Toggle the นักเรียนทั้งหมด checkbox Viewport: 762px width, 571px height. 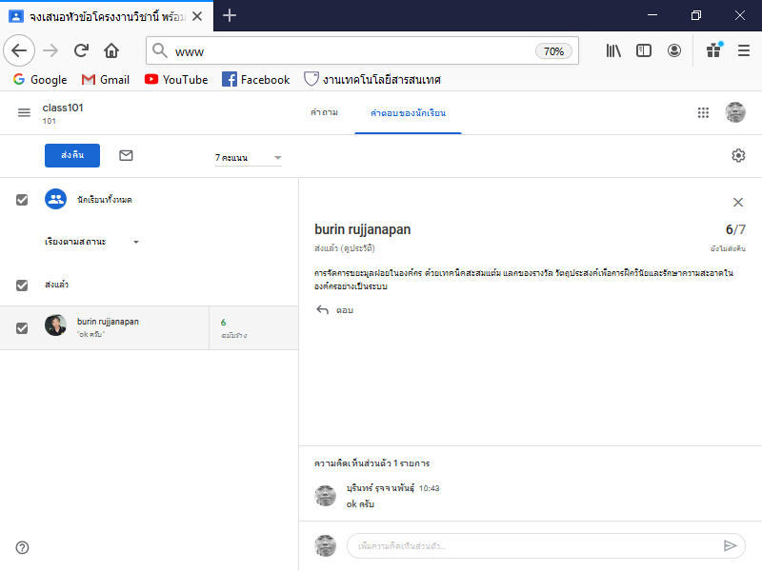22,200
